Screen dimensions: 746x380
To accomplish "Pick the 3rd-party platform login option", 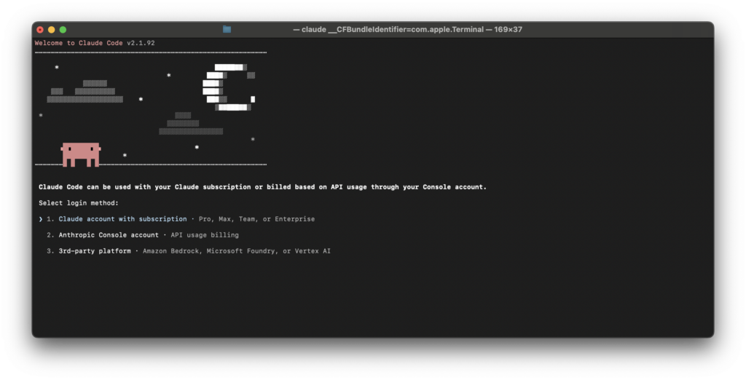I will [95, 251].
